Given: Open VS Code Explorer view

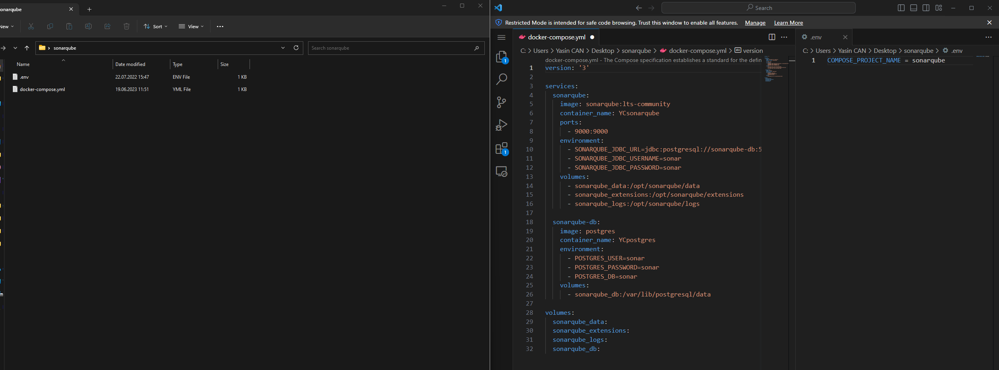Looking at the screenshot, I should pos(501,57).
